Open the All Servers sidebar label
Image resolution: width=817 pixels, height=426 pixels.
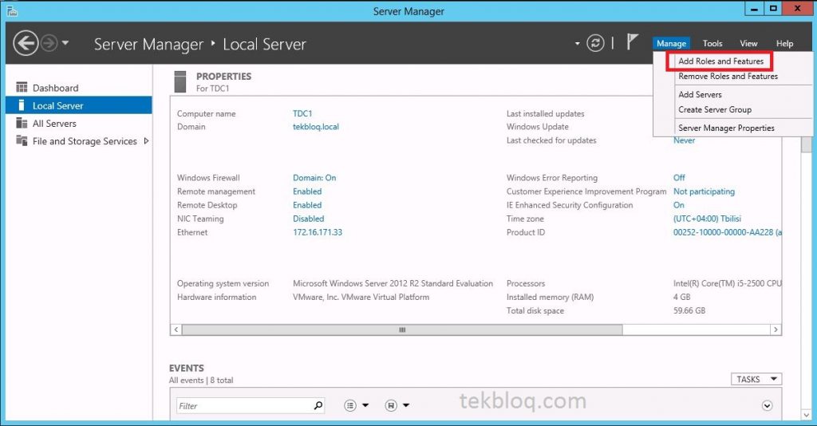54,124
